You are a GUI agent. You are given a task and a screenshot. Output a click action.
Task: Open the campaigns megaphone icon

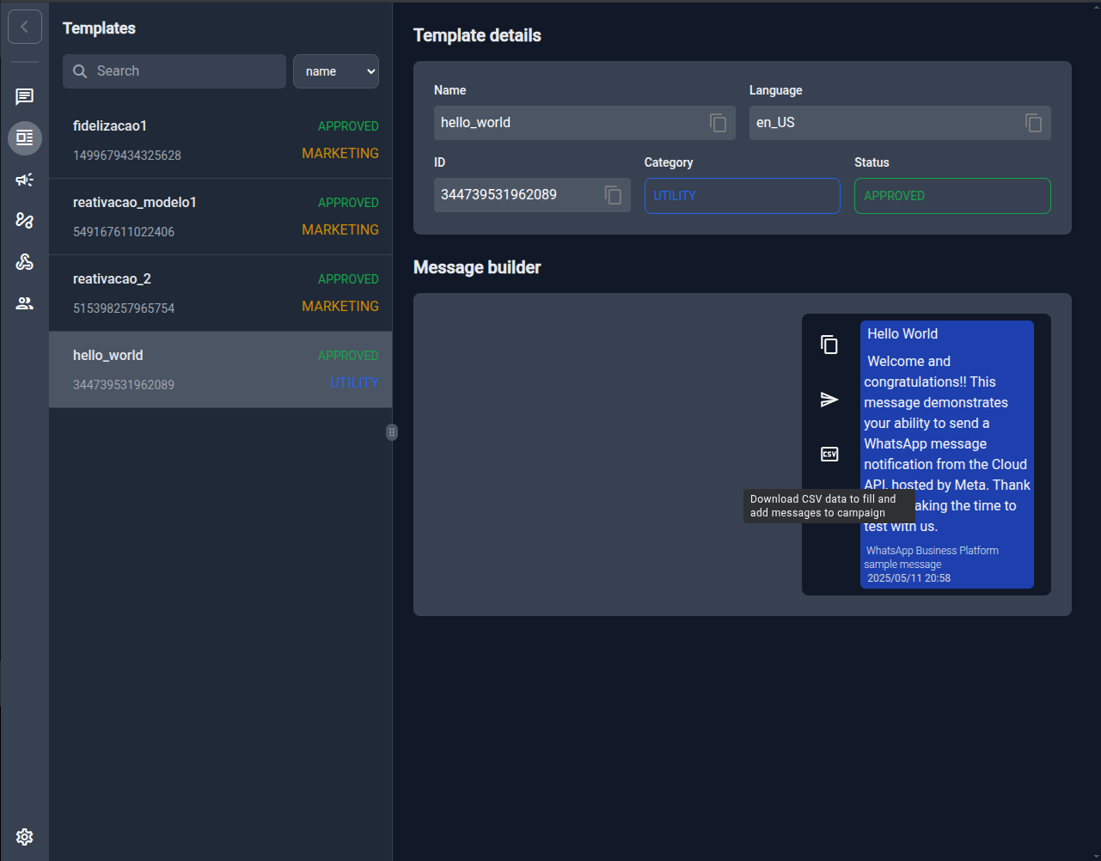click(25, 180)
